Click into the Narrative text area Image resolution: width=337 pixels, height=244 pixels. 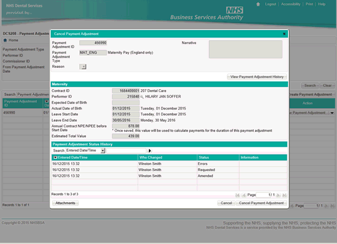[x=246, y=50]
